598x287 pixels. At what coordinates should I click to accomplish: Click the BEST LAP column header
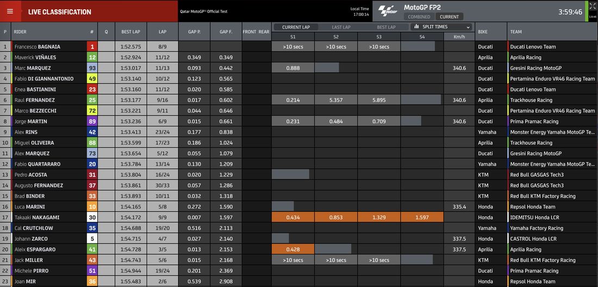point(131,32)
